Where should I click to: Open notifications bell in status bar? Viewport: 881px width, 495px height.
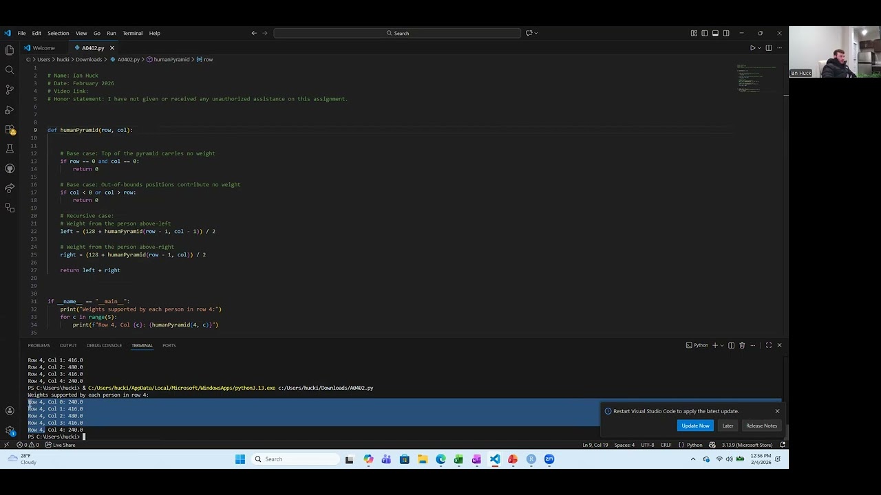pyautogui.click(x=783, y=445)
